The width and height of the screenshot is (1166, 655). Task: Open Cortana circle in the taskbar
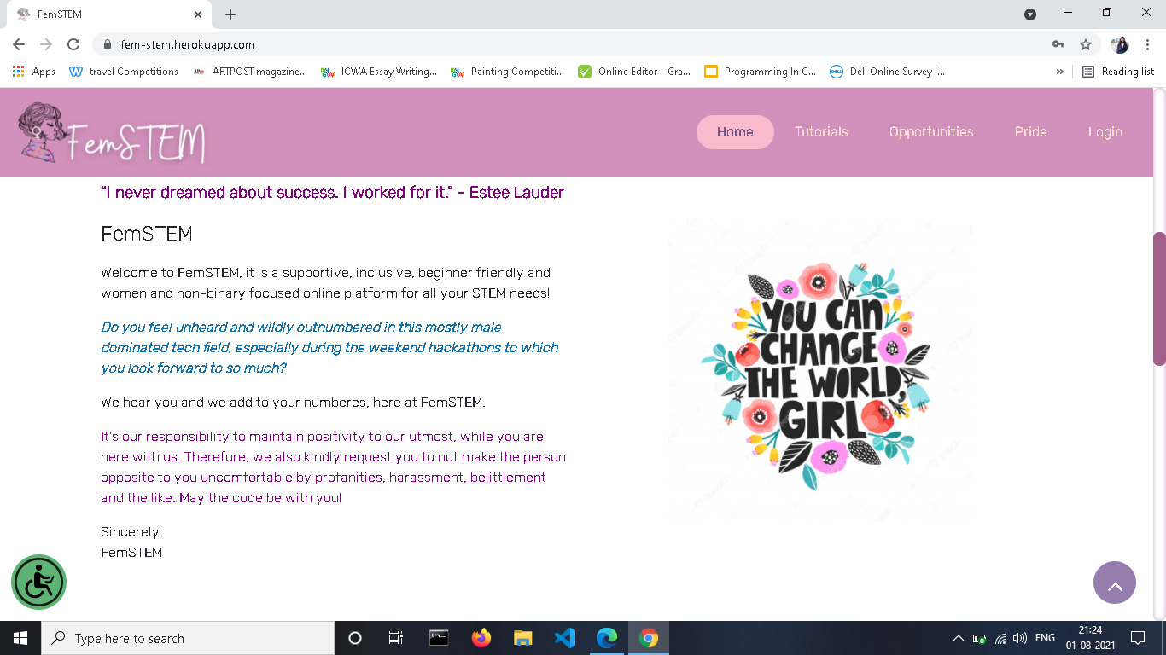coord(355,638)
